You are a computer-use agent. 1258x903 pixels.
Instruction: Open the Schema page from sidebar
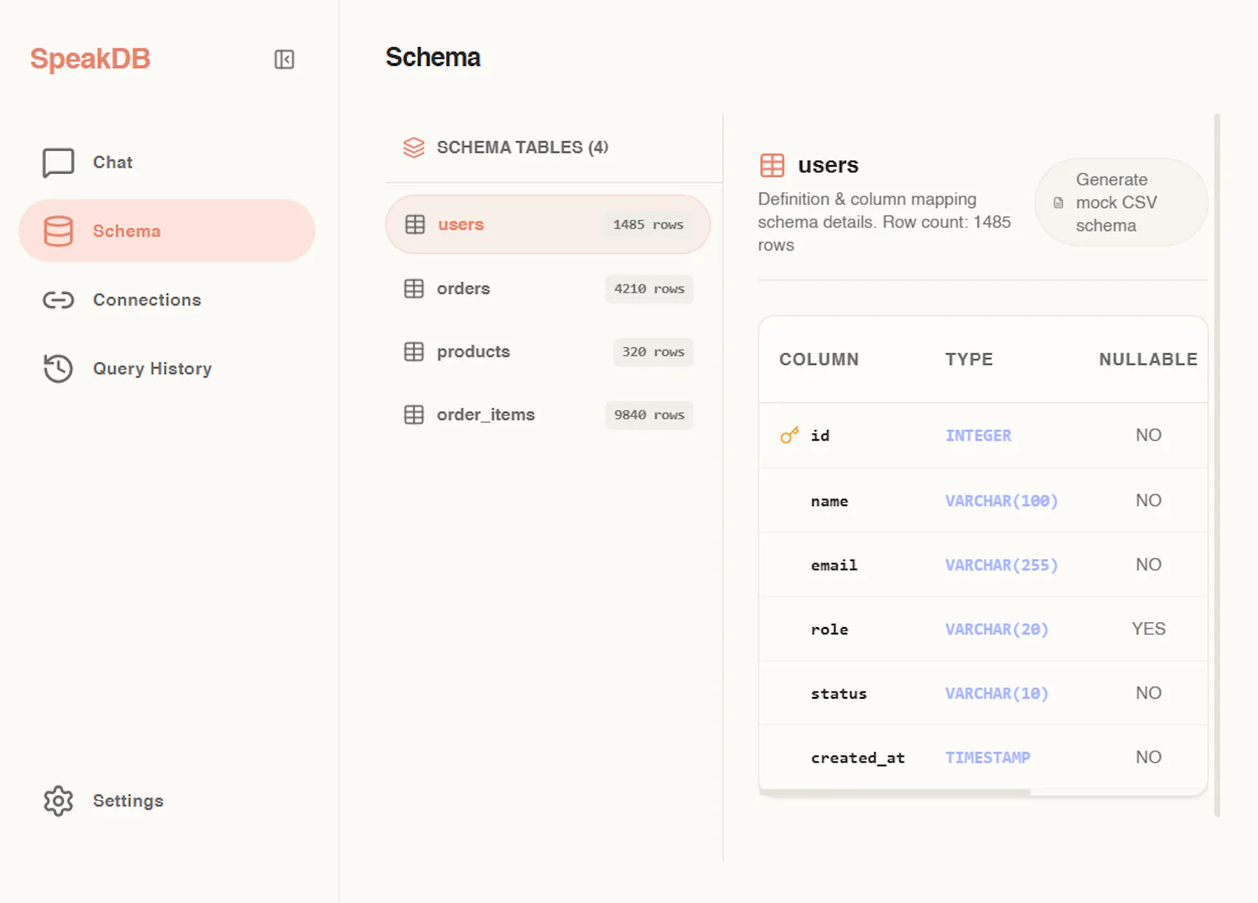coord(167,231)
